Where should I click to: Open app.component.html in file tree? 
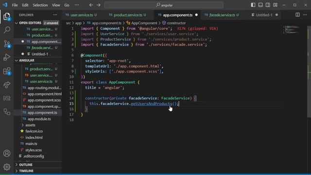coord(44,94)
